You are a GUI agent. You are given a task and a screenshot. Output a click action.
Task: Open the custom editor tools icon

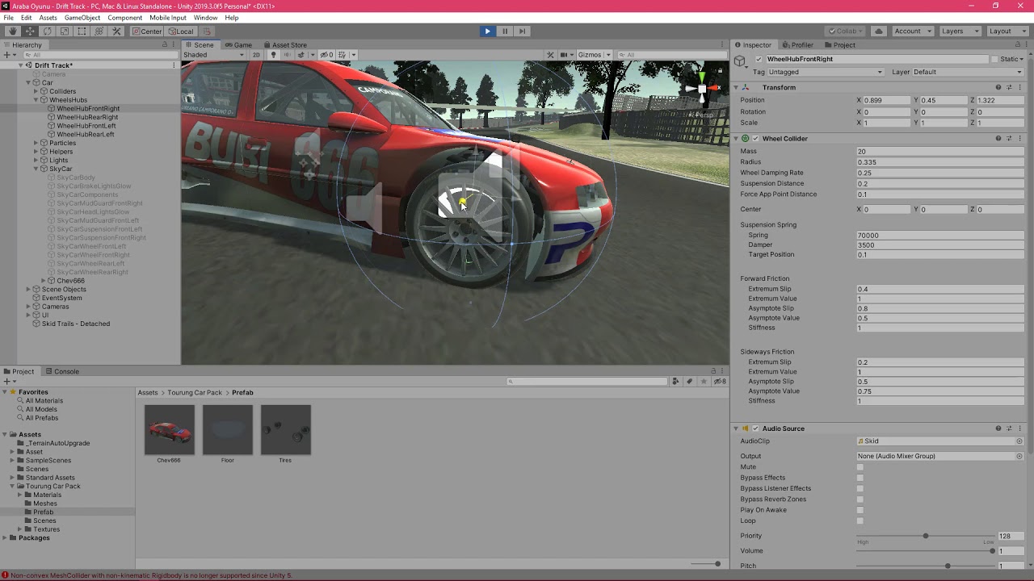(x=116, y=31)
